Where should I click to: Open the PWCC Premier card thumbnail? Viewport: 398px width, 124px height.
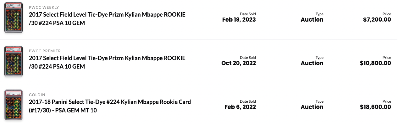pyautogui.click(x=14, y=61)
